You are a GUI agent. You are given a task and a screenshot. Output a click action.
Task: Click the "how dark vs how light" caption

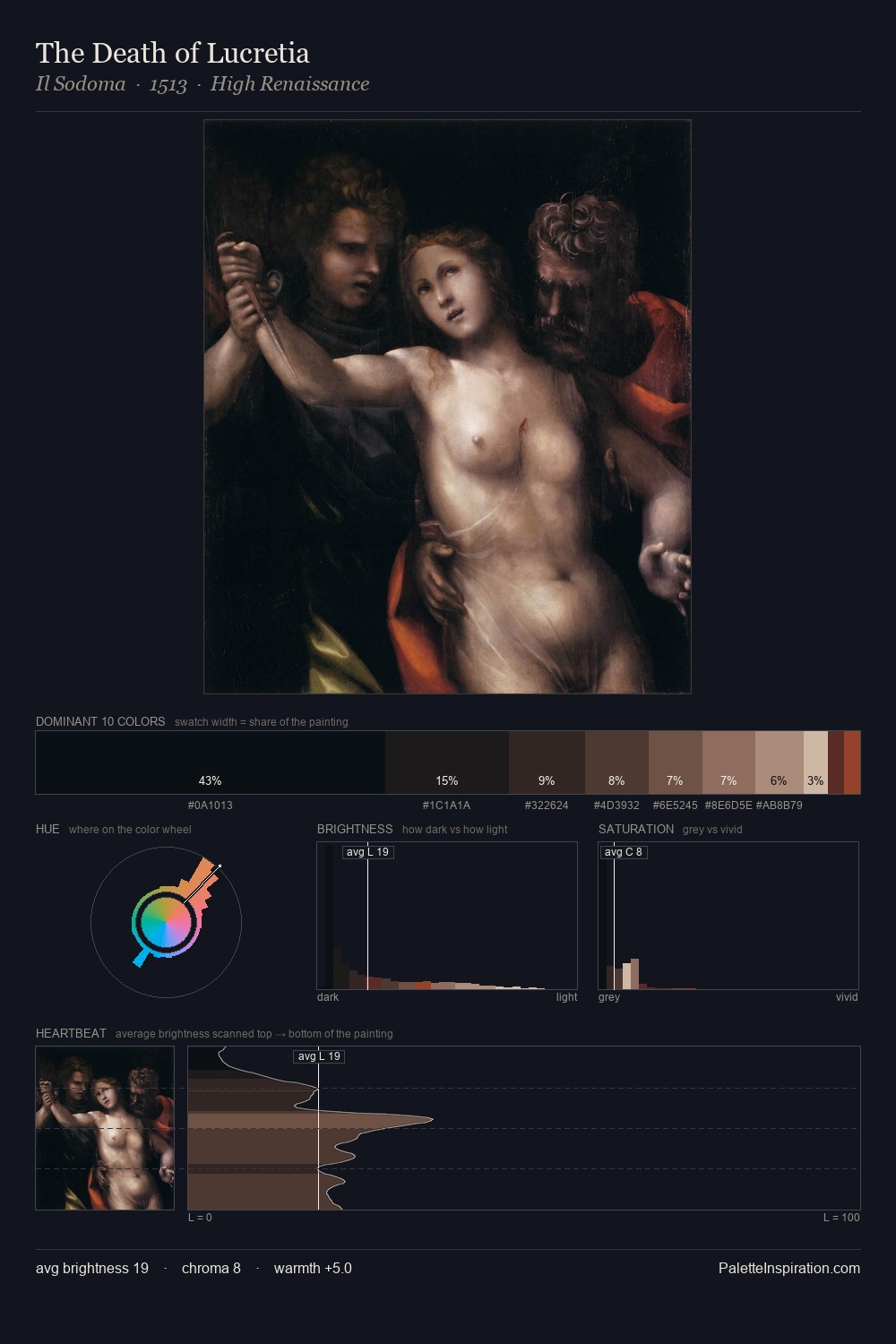click(x=455, y=830)
